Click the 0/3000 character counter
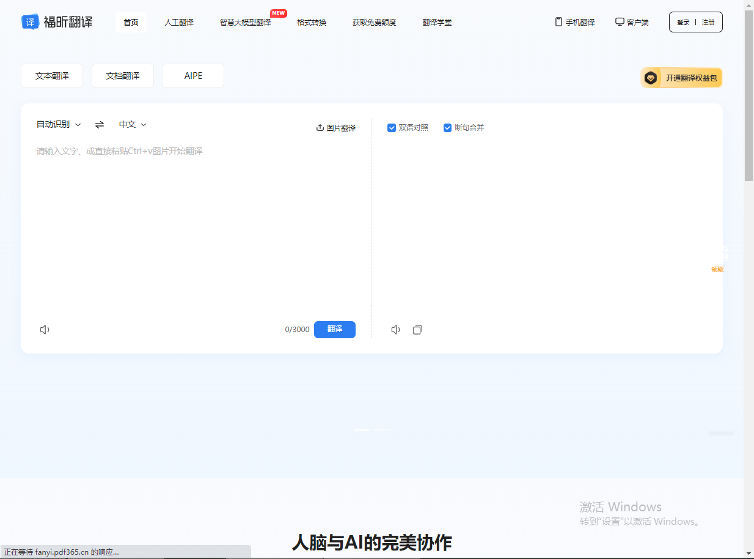The height and width of the screenshot is (559, 754). (297, 330)
